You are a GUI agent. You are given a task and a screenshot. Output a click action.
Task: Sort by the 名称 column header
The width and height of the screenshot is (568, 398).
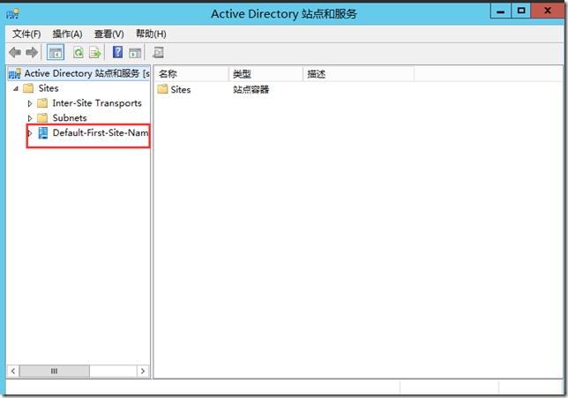tap(191, 74)
